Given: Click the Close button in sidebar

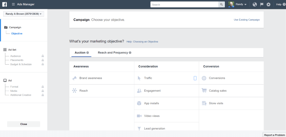Looking at the screenshot, I should (24, 124).
